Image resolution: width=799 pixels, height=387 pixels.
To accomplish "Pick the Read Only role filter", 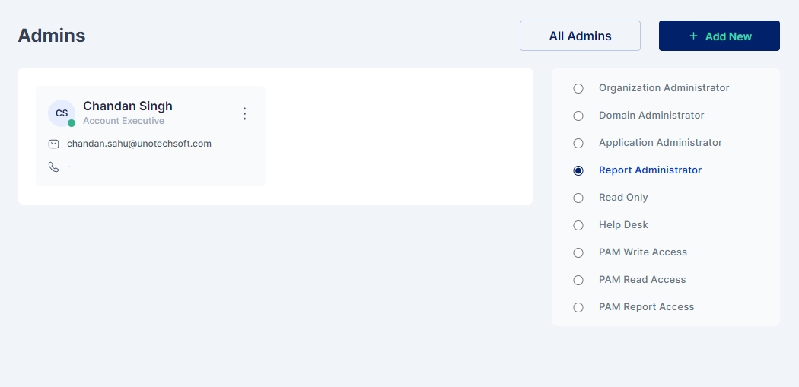I will (x=578, y=198).
